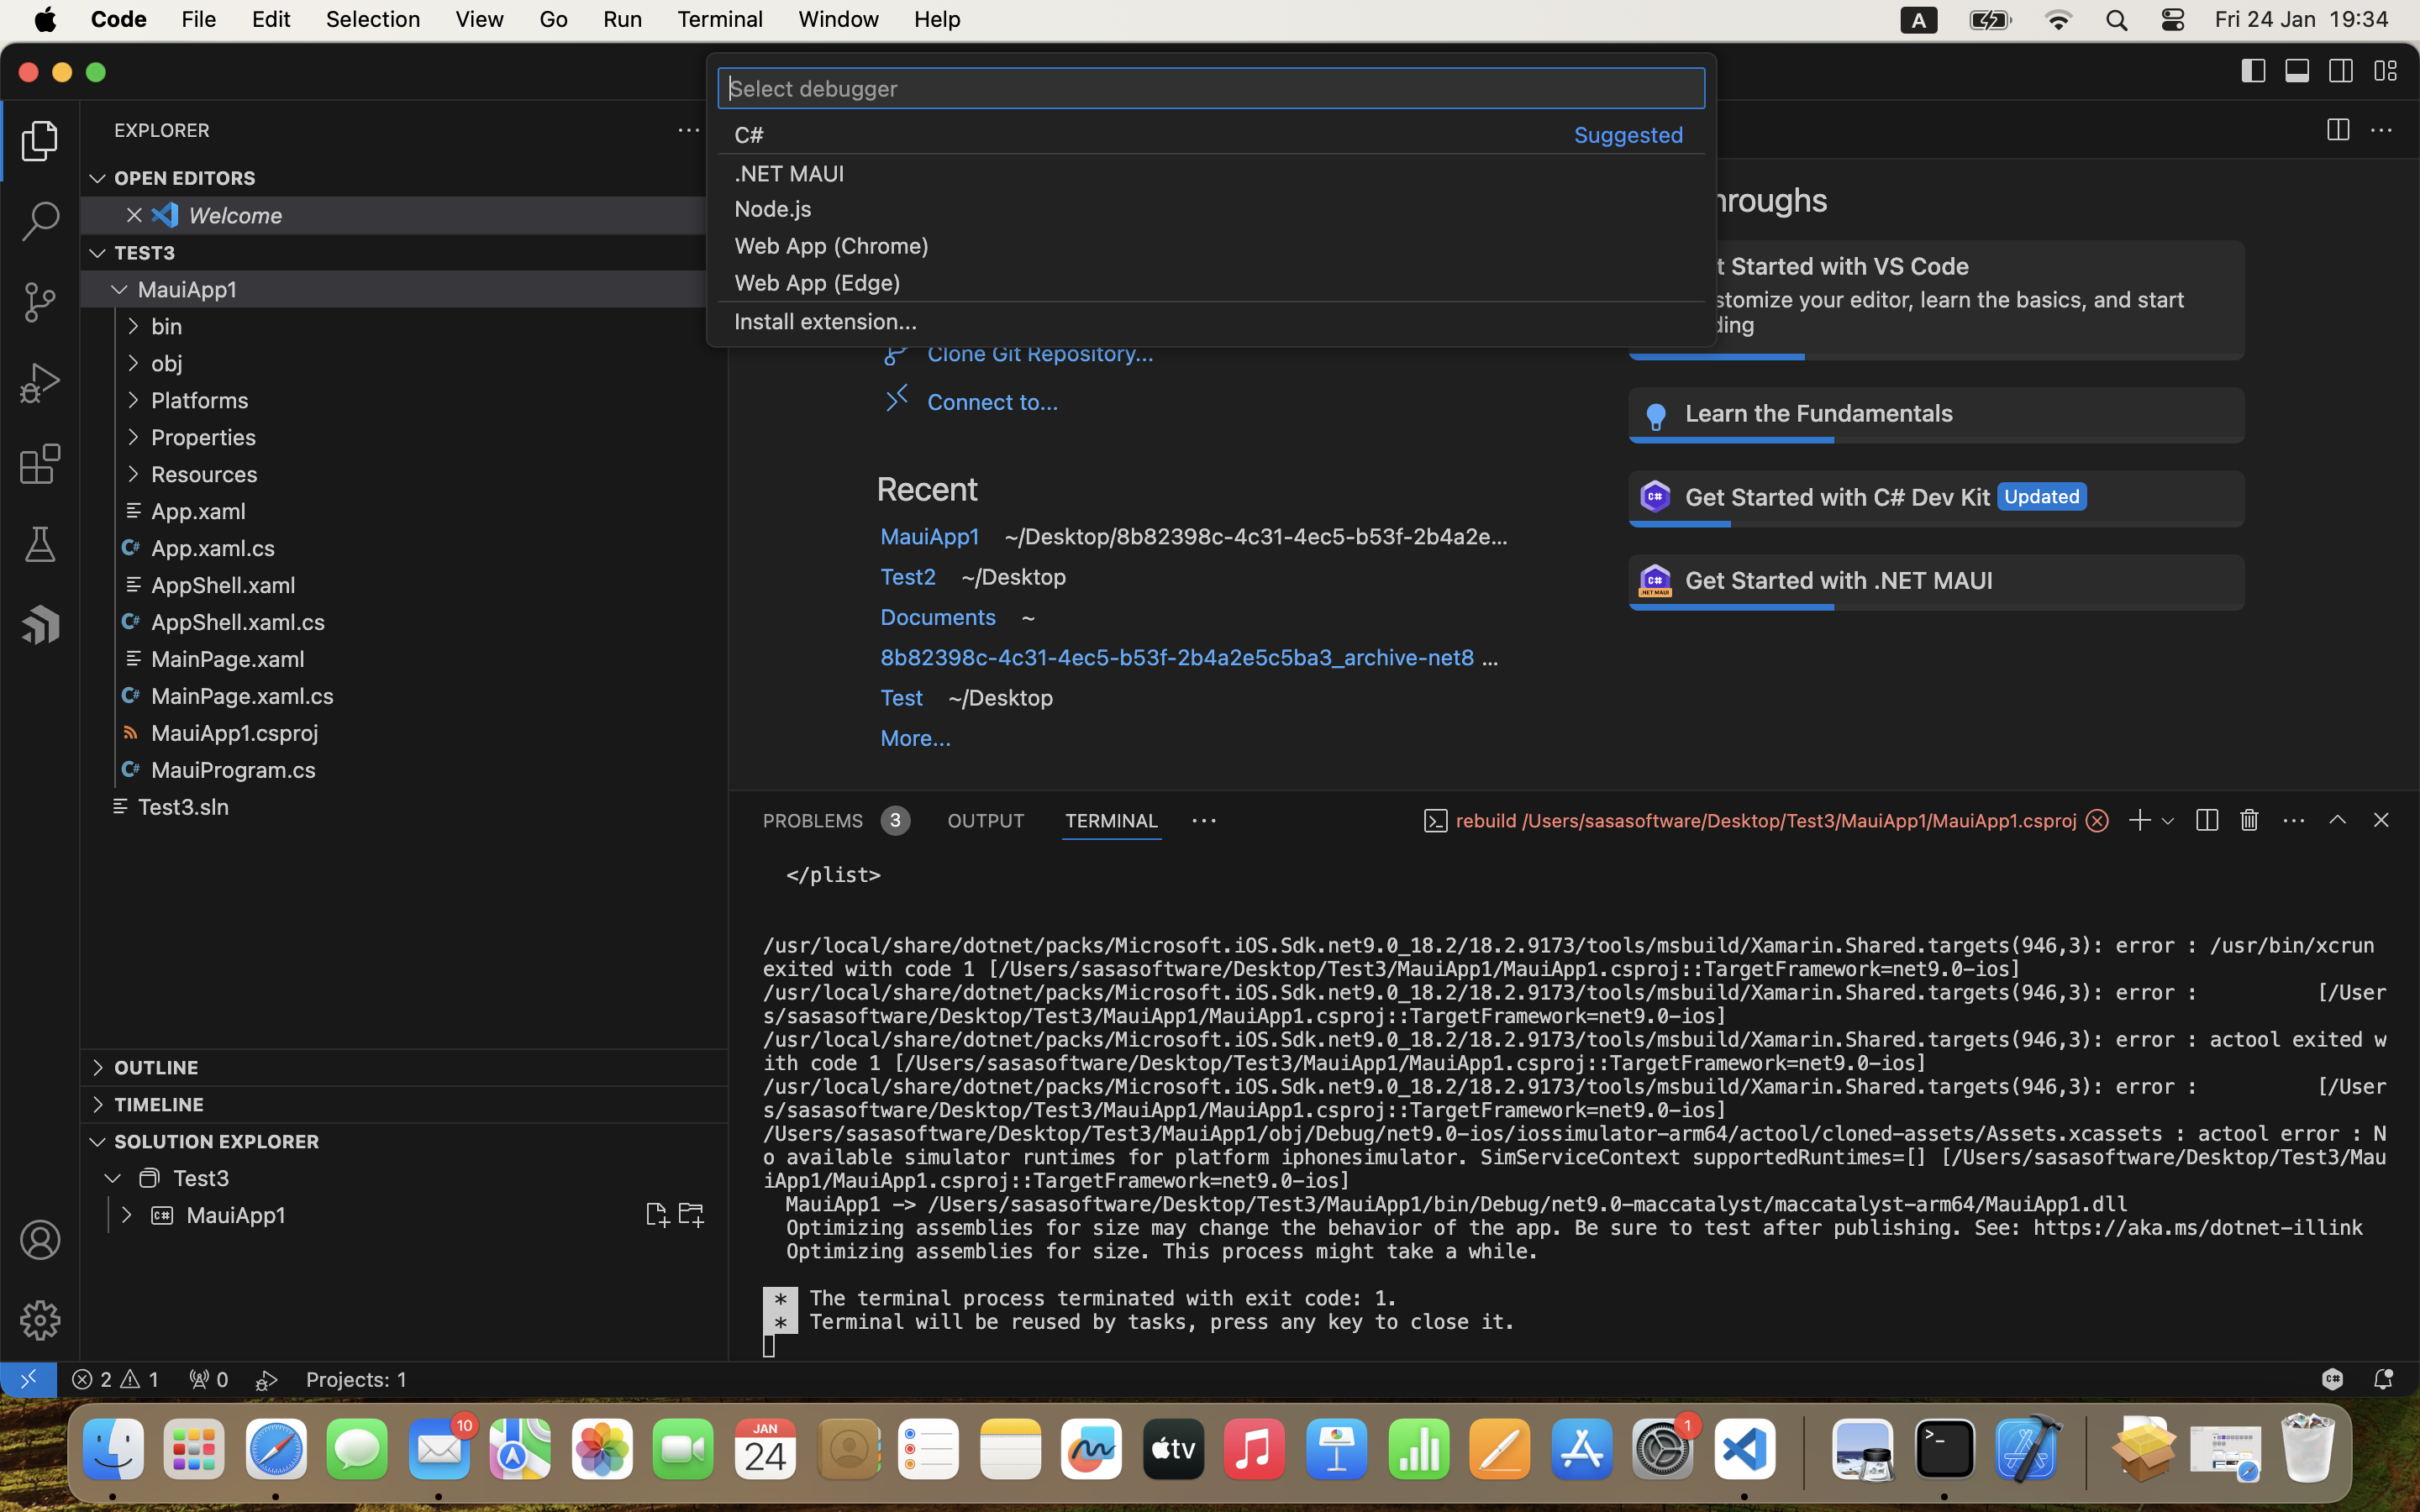Toggle primary side bar visibility
2420x1512 pixels.
point(2253,71)
